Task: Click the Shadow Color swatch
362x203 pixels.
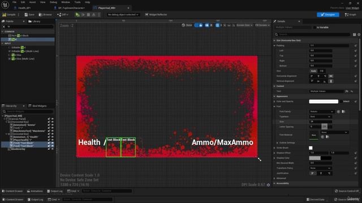Action: 320,158
